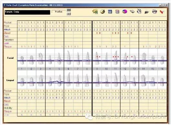Click the calendar-style chart icon
This screenshot has width=171, height=125.
click(x=117, y=12)
